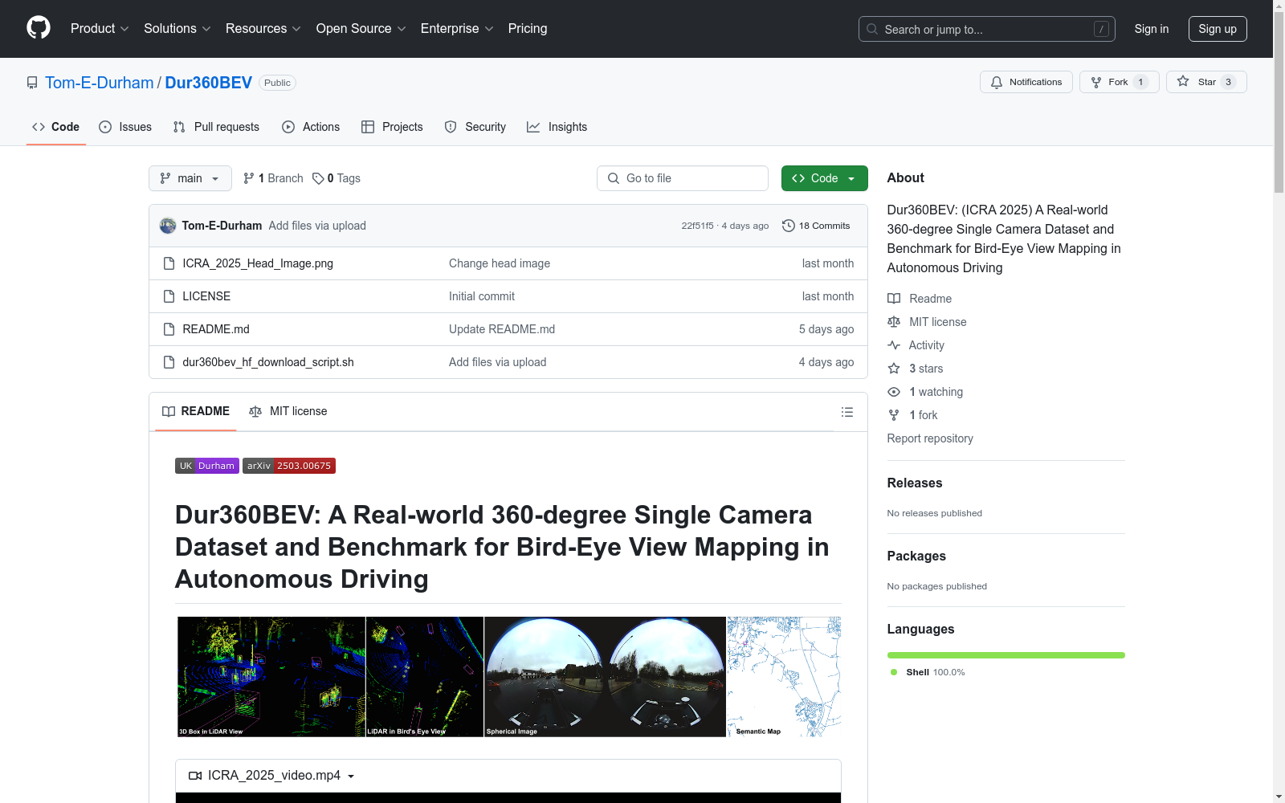Switch to the Pull requests tab

click(x=216, y=127)
